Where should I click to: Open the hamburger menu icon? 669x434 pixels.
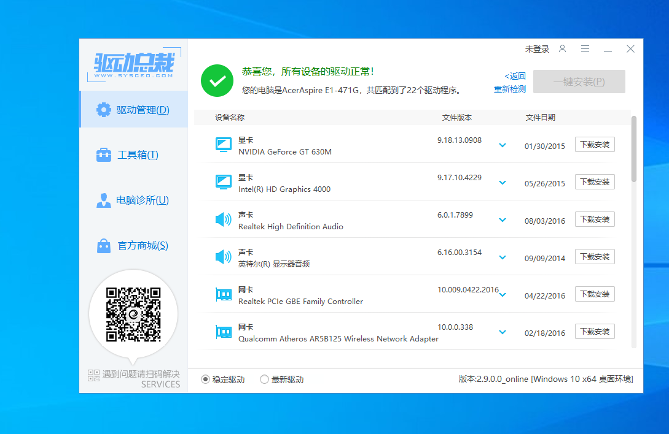point(585,49)
